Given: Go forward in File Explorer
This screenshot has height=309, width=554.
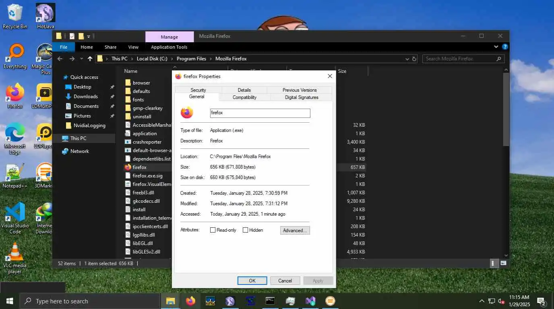Looking at the screenshot, I should (72, 59).
